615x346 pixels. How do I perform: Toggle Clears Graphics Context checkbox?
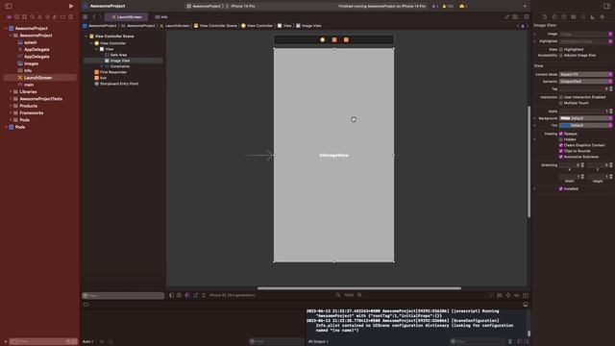tap(561, 145)
